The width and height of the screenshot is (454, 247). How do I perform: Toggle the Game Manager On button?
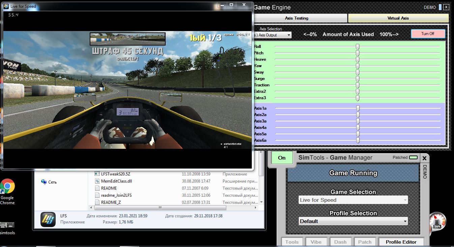click(282, 158)
